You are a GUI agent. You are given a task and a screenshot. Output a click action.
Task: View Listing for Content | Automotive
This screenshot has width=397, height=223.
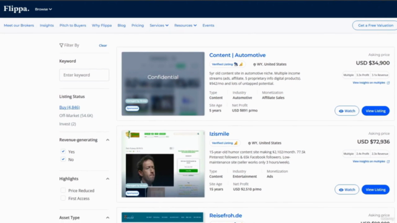pyautogui.click(x=375, y=111)
